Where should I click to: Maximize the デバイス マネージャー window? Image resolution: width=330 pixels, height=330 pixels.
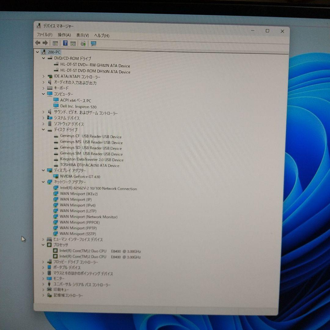point(267,31)
